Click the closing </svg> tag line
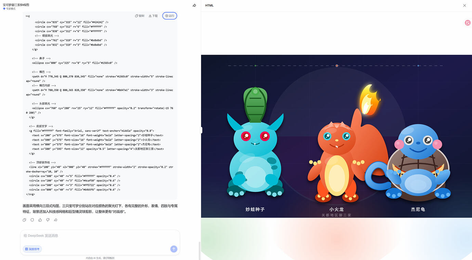472x260 pixels. click(30, 194)
